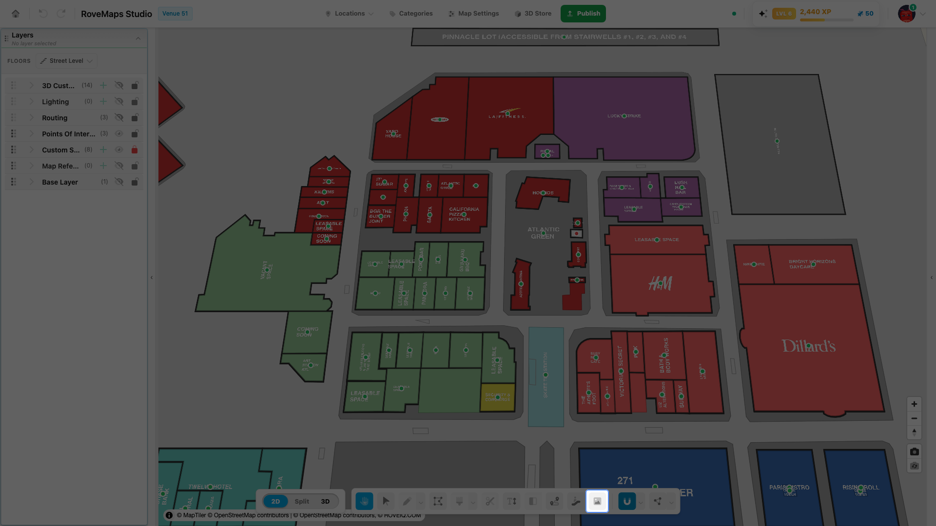Toggle visibility of Points Of Interest layer
The height and width of the screenshot is (526, 936).
(118, 134)
